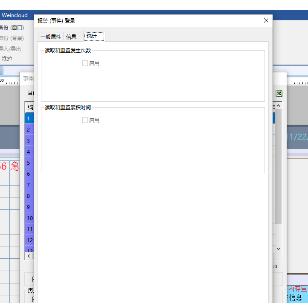Click the left horizontal scroll arrow
The width and height of the screenshot is (308, 303).
29,256
